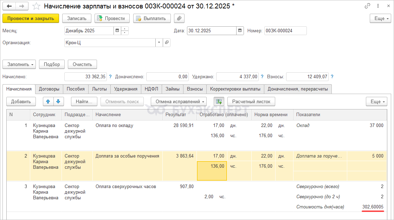Image resolution: width=394 pixels, height=220 pixels.
Task: Open the top-right Еще menu
Action: click(x=380, y=18)
